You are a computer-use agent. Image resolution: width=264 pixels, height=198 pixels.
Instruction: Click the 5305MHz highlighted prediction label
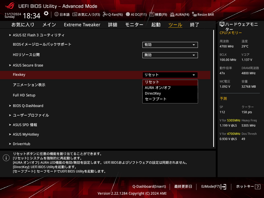tap(234, 120)
